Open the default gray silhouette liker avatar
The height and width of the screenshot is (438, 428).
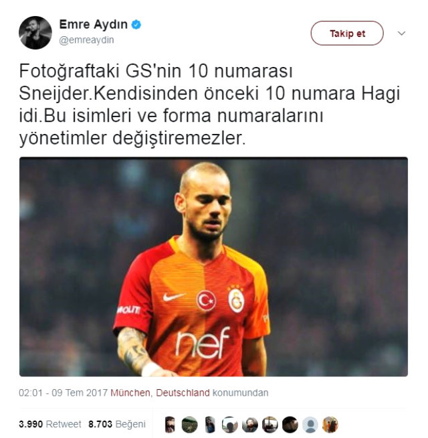coord(310,425)
